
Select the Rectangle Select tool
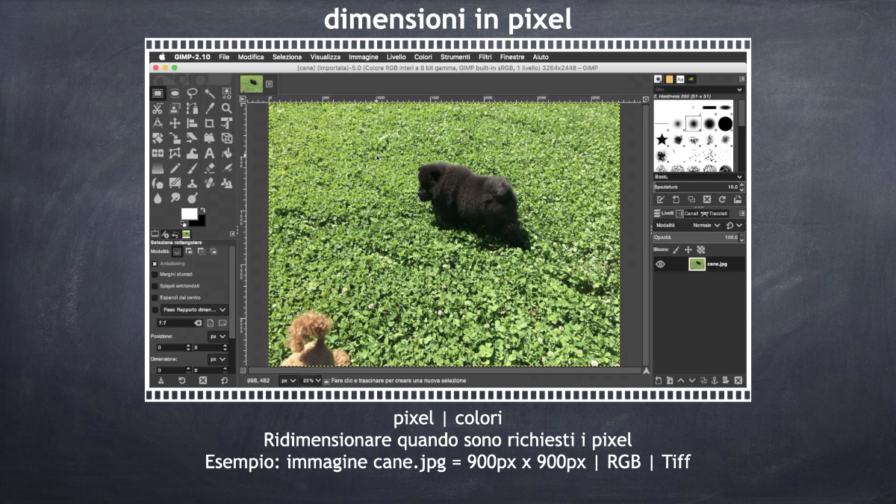point(158,93)
